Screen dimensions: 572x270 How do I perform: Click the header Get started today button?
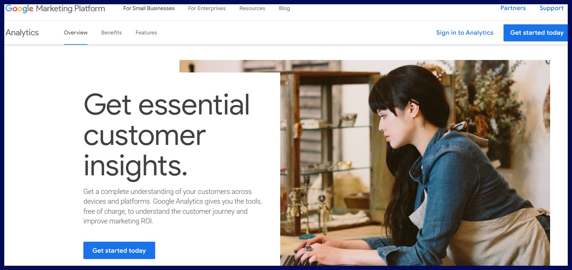click(536, 33)
